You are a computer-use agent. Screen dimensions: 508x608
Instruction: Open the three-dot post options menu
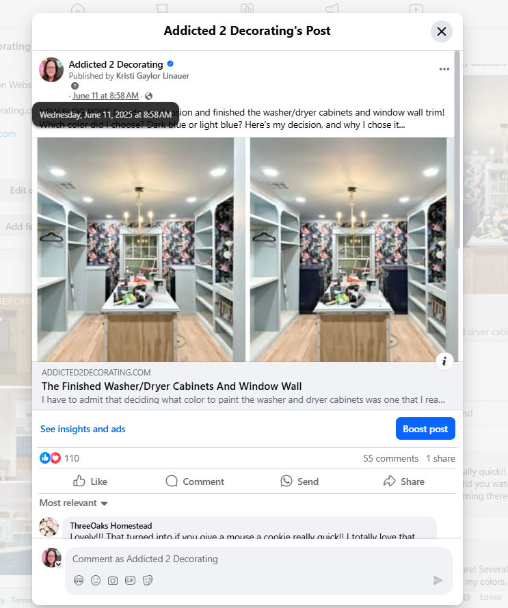(444, 69)
